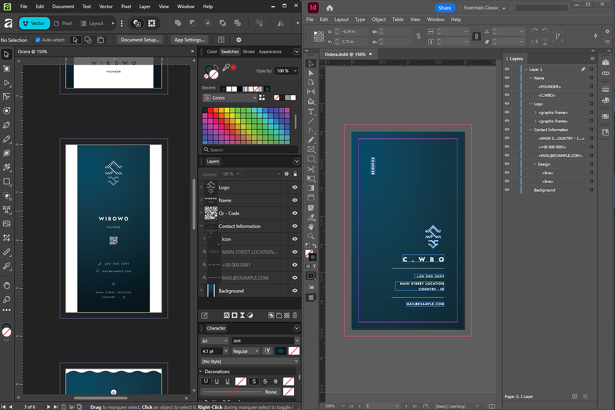
Task: Collapse the Decorations section in Character panel
Action: coord(200,372)
